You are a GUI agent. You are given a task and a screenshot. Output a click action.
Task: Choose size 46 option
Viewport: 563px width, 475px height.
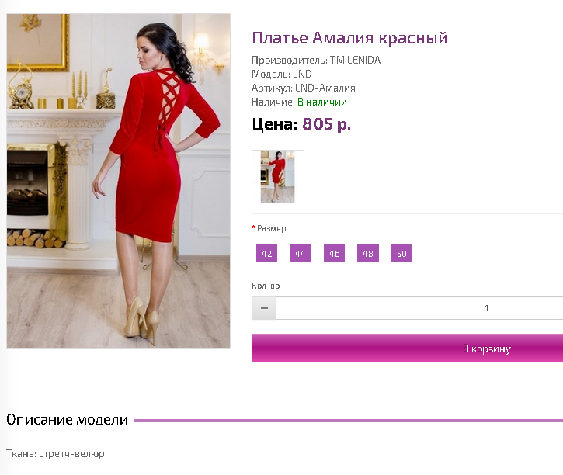pos(334,254)
